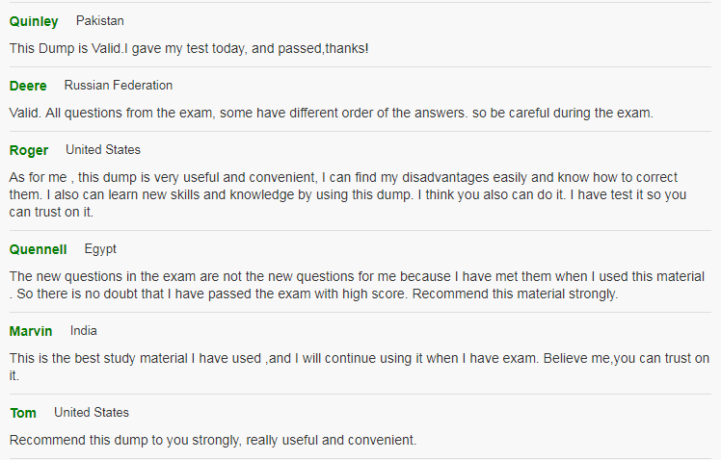The height and width of the screenshot is (460, 721).
Task: Click Deere's review about answer order
Action: [x=331, y=113]
